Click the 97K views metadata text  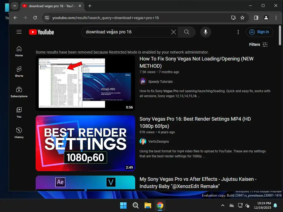[x=147, y=132]
